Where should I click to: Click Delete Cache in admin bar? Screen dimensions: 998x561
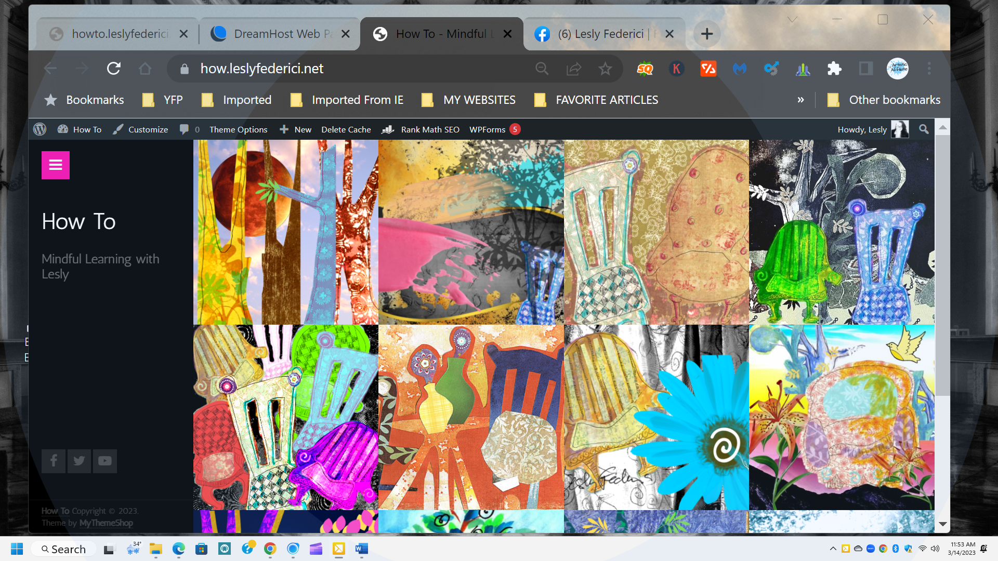(x=346, y=129)
